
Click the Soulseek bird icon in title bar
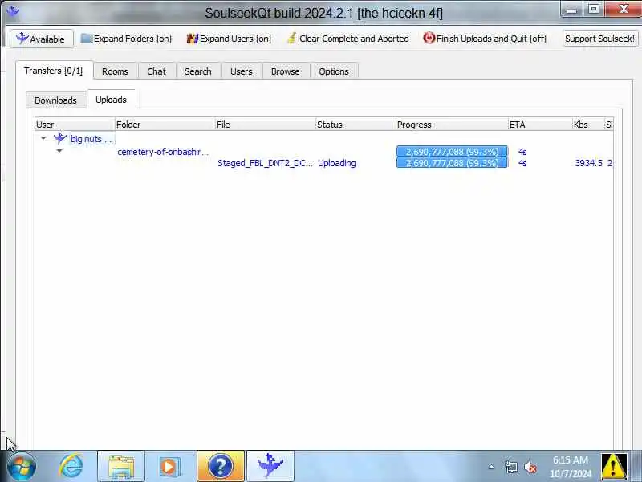13,11
